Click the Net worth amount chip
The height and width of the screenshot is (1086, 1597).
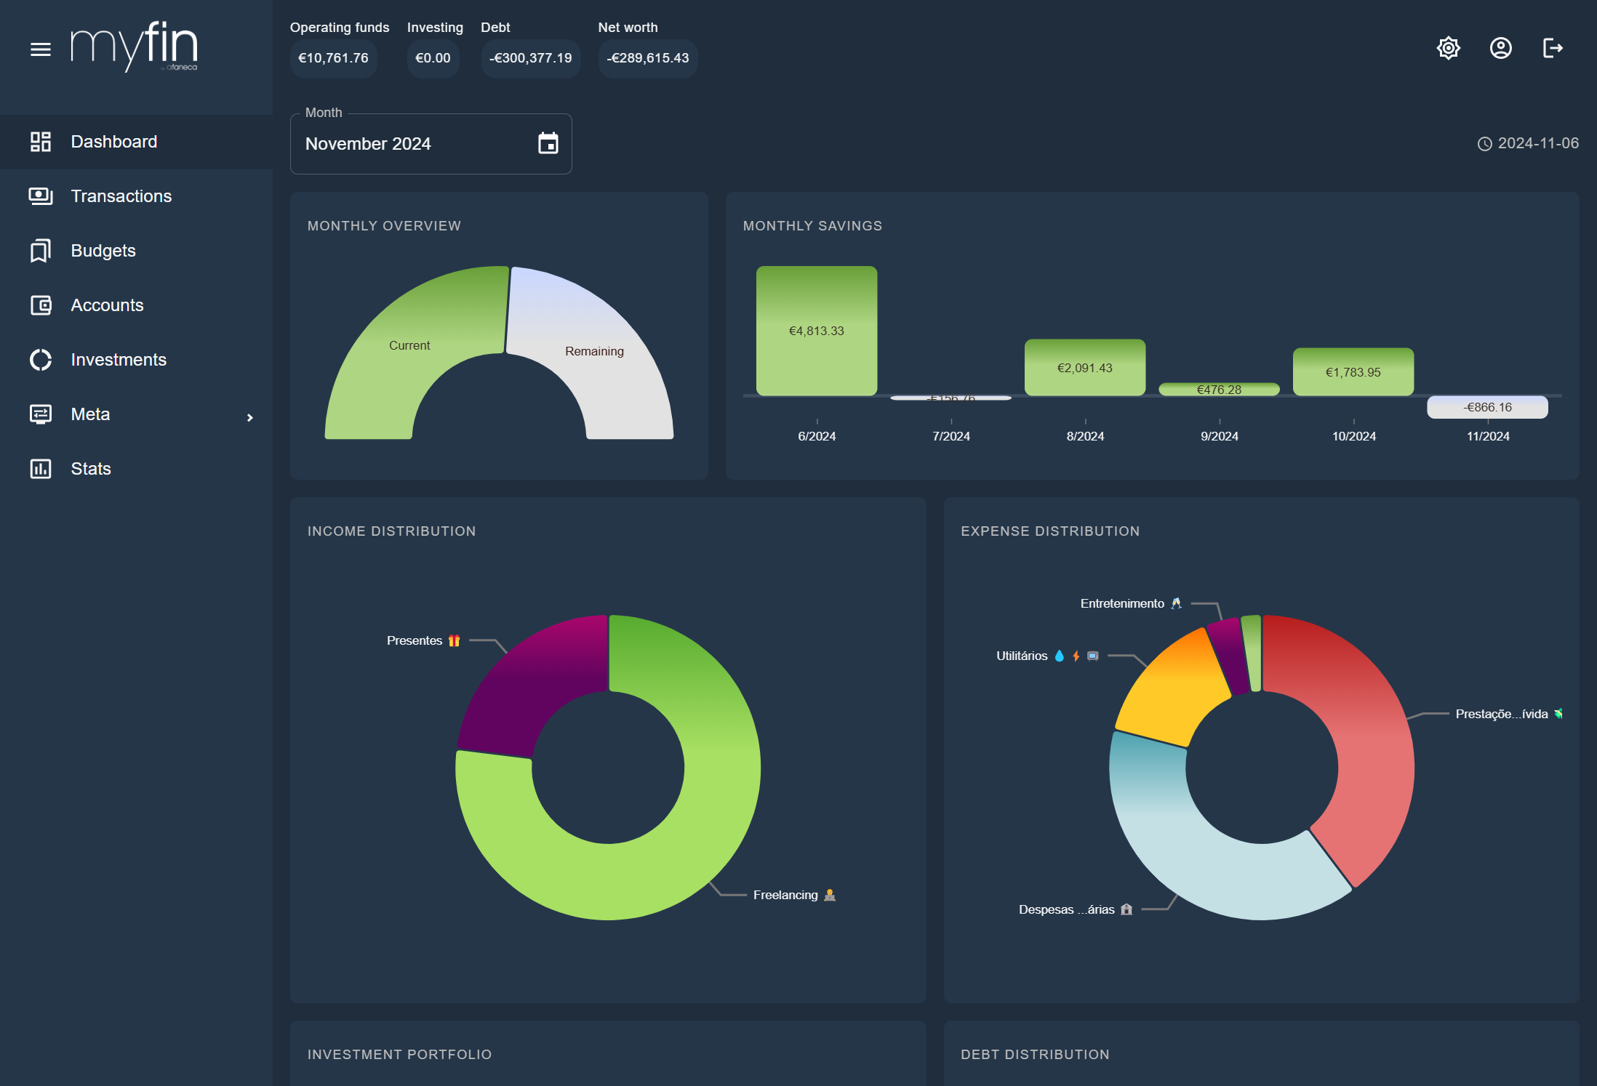[647, 58]
